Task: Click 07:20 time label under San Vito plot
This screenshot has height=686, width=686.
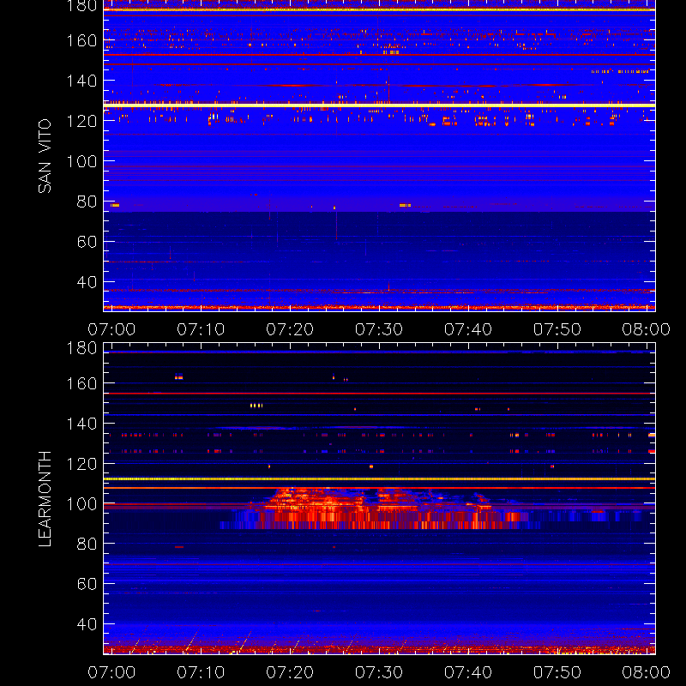Action: pyautogui.click(x=290, y=329)
